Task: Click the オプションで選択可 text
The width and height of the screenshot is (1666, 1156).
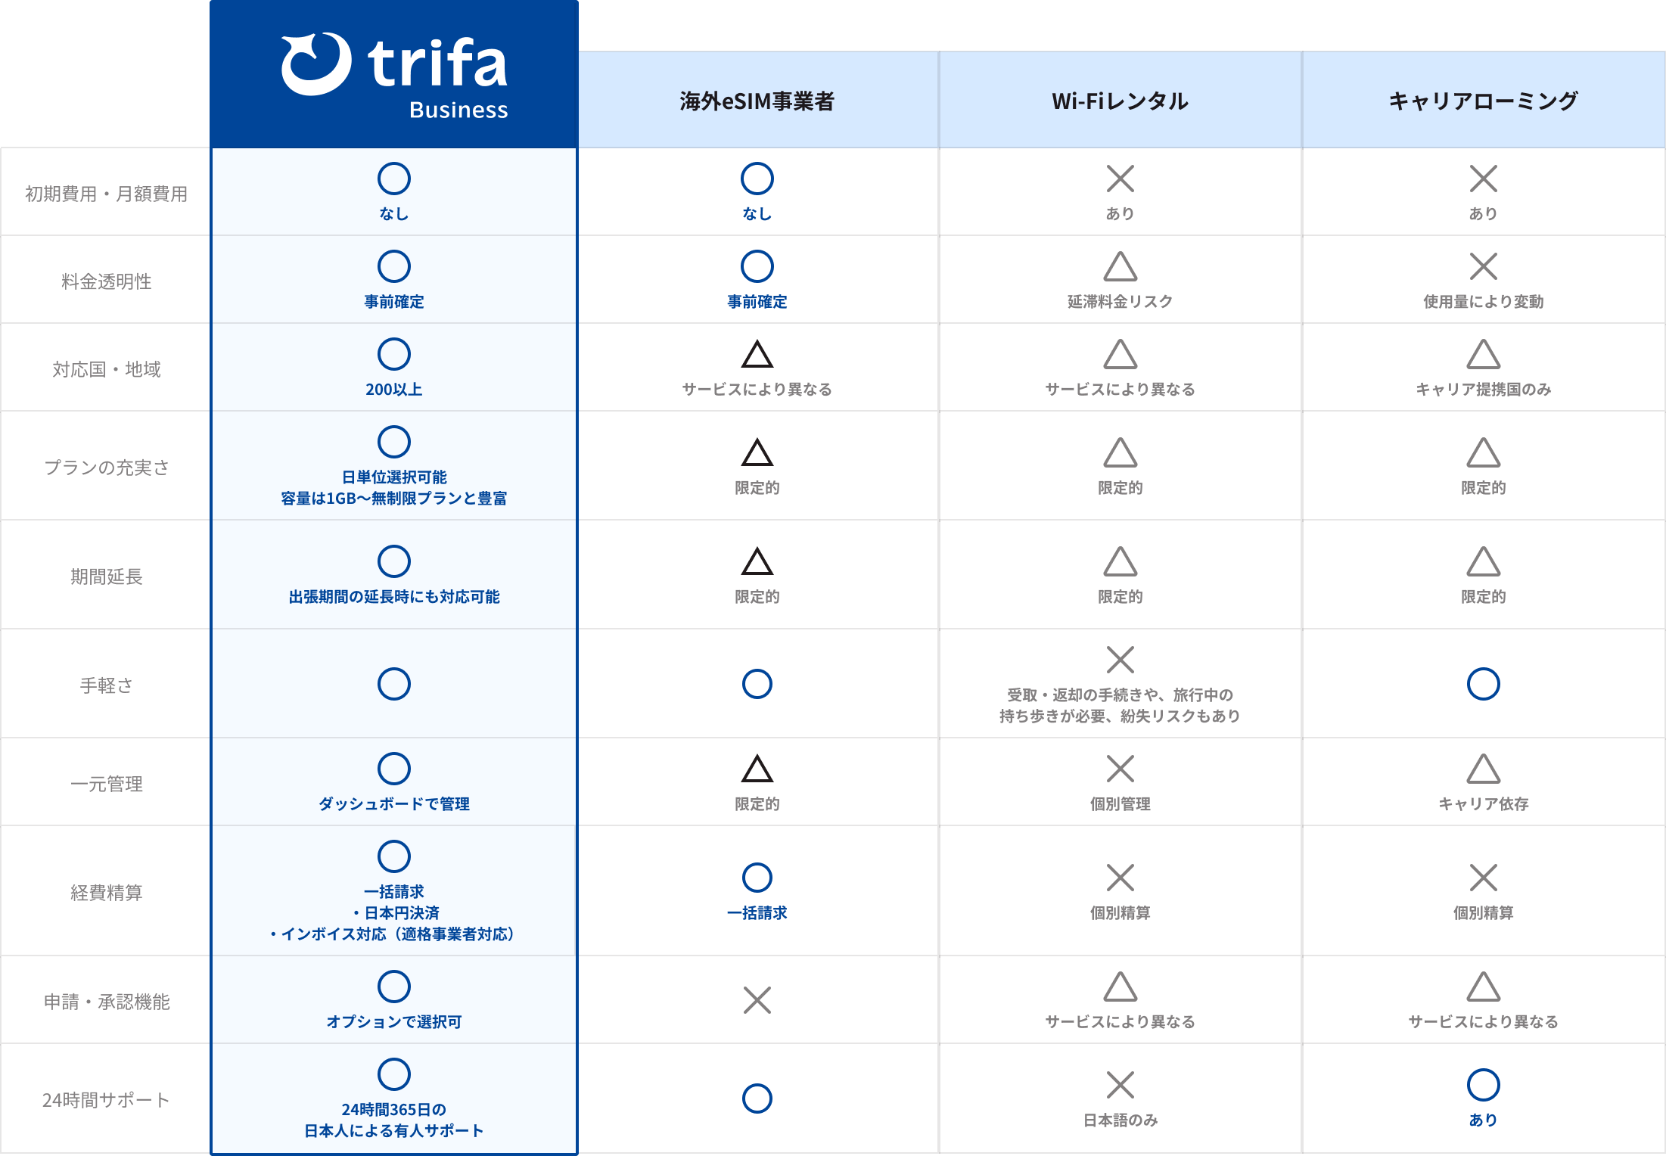Action: 394,1022
